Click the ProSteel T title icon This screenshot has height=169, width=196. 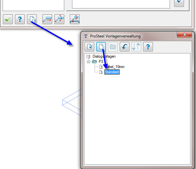point(86,36)
